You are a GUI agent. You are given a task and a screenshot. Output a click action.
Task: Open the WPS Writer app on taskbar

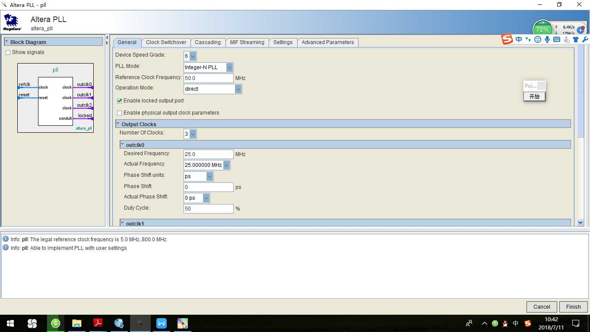point(162,323)
